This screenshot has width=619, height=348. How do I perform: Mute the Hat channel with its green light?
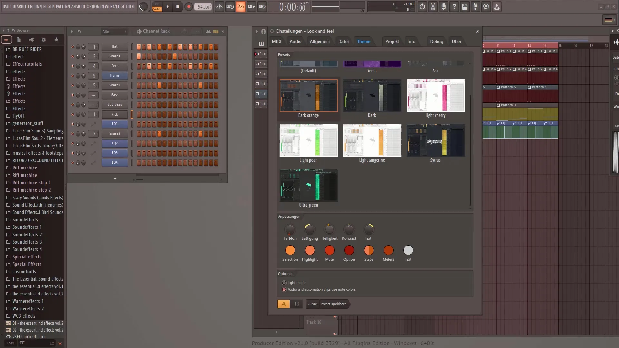click(x=73, y=47)
